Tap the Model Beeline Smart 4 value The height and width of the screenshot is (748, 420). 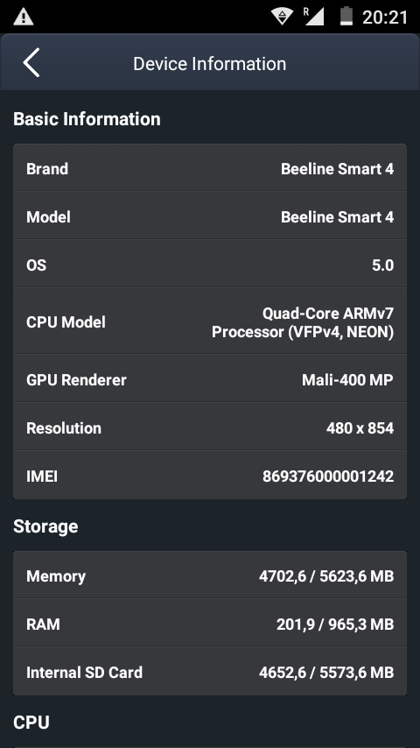coord(337,217)
